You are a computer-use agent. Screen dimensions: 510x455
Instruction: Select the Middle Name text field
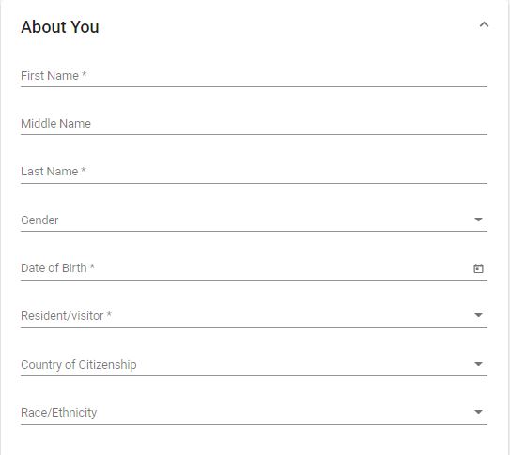click(x=254, y=124)
